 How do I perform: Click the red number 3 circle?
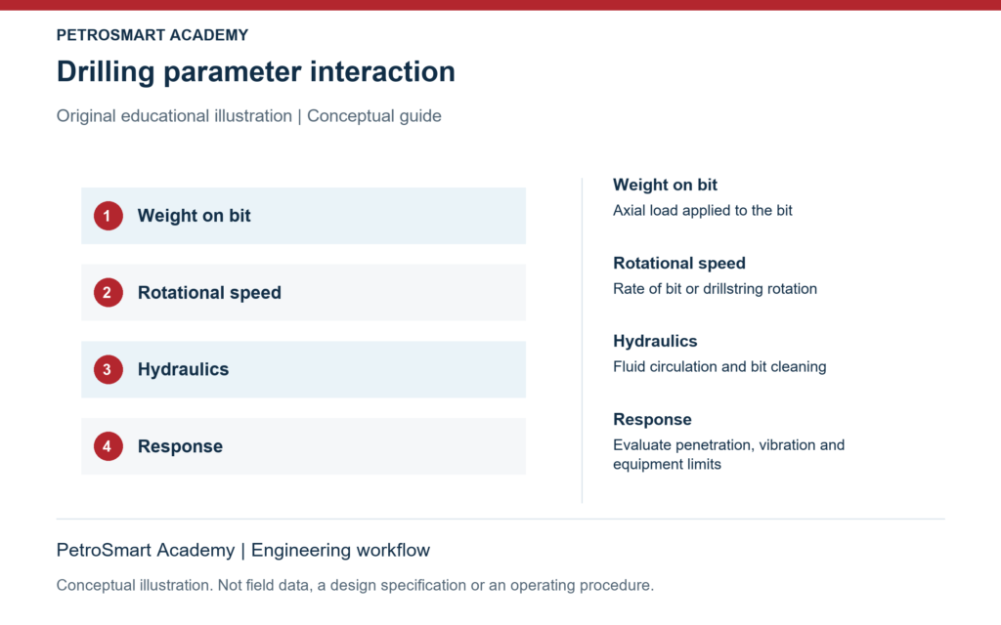[108, 369]
